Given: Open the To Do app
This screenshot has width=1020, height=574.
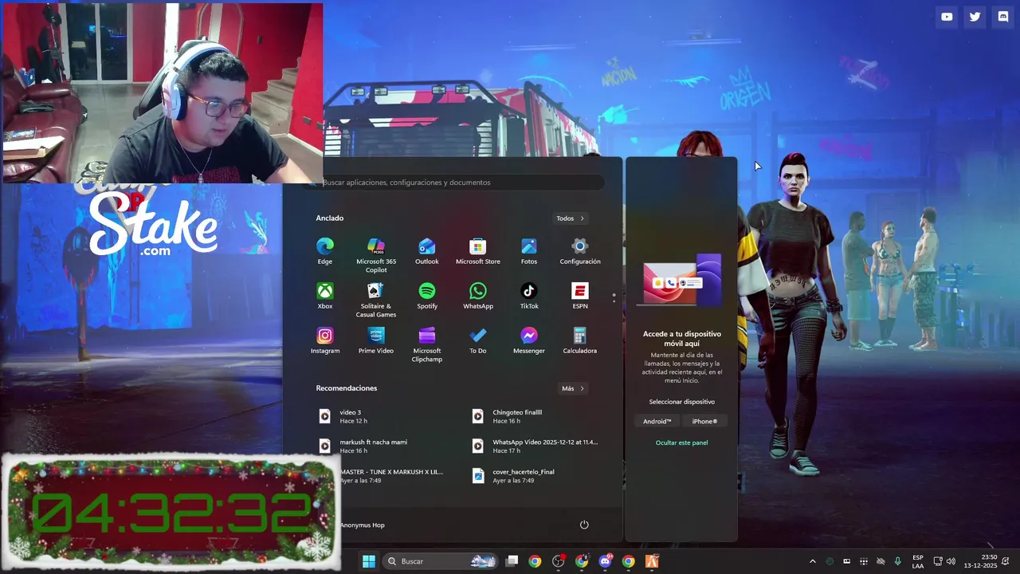Looking at the screenshot, I should coord(478,340).
